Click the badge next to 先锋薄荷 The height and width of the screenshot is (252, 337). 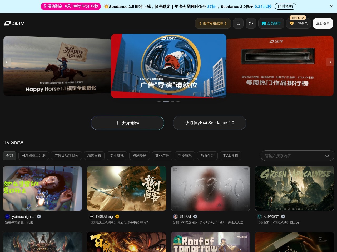[283, 217]
